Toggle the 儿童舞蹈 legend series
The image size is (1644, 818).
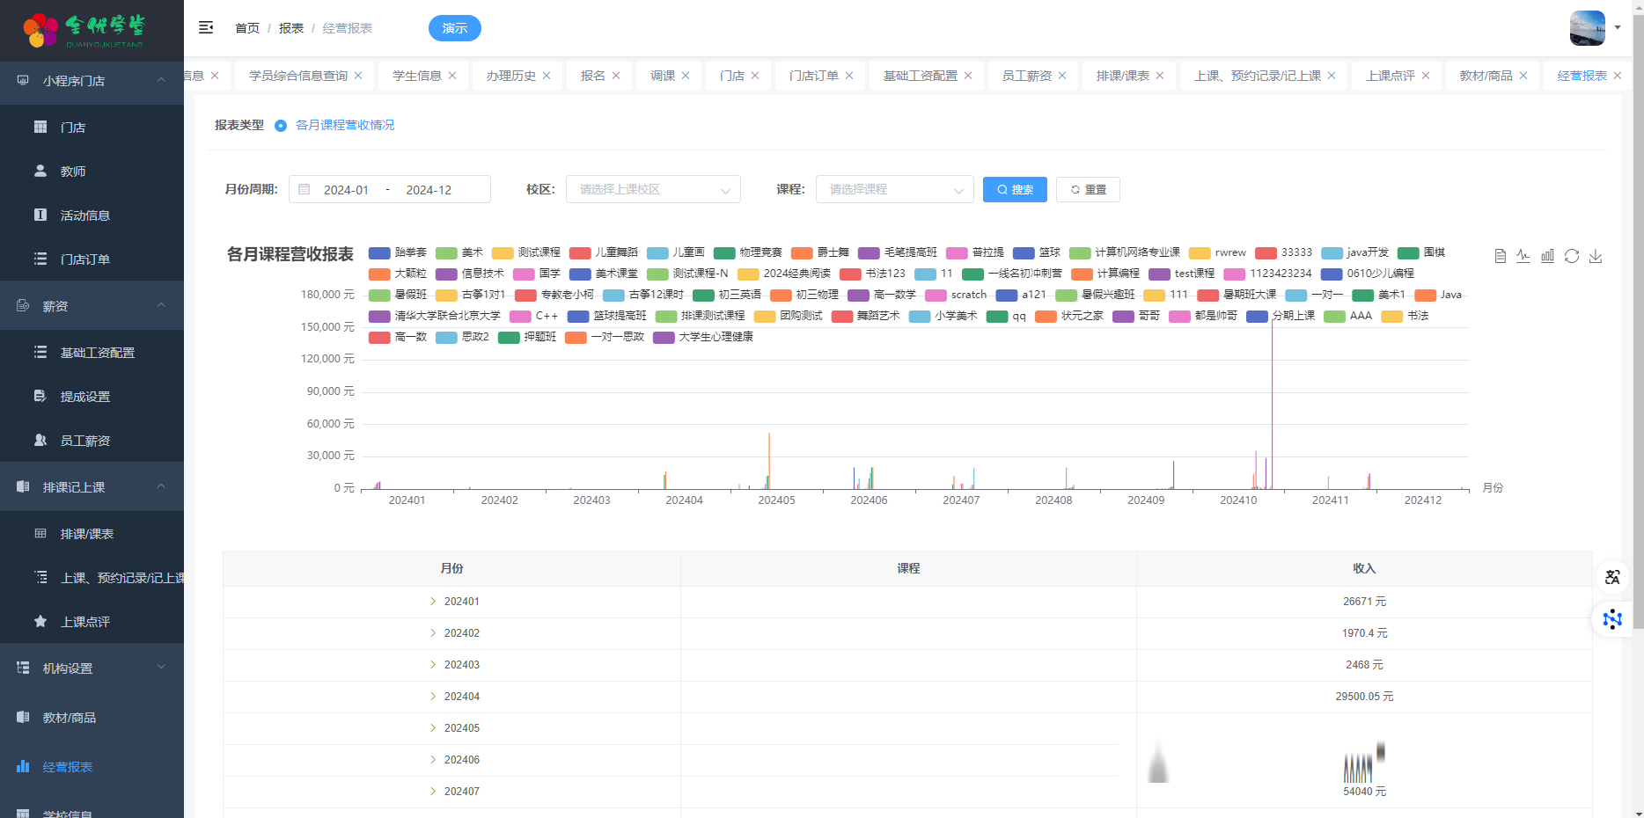click(604, 252)
